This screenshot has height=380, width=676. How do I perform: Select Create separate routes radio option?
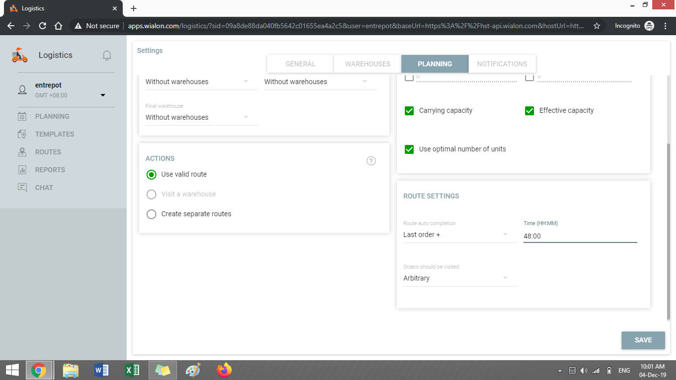coord(151,214)
